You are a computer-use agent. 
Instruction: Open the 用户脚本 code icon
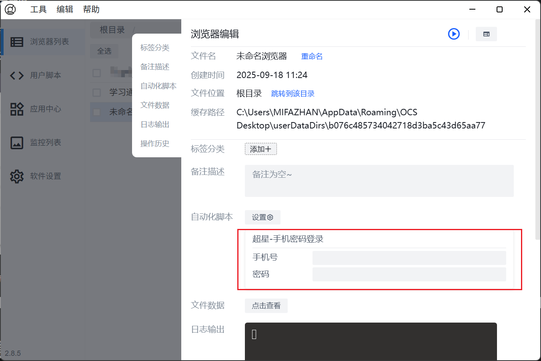17,75
